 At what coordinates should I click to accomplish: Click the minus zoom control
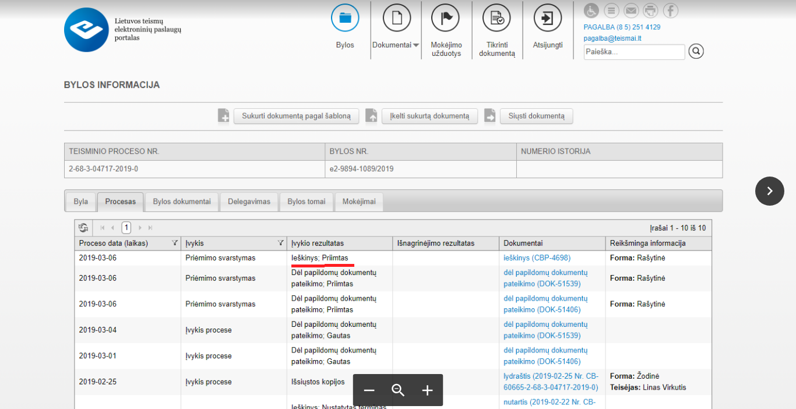click(x=369, y=390)
